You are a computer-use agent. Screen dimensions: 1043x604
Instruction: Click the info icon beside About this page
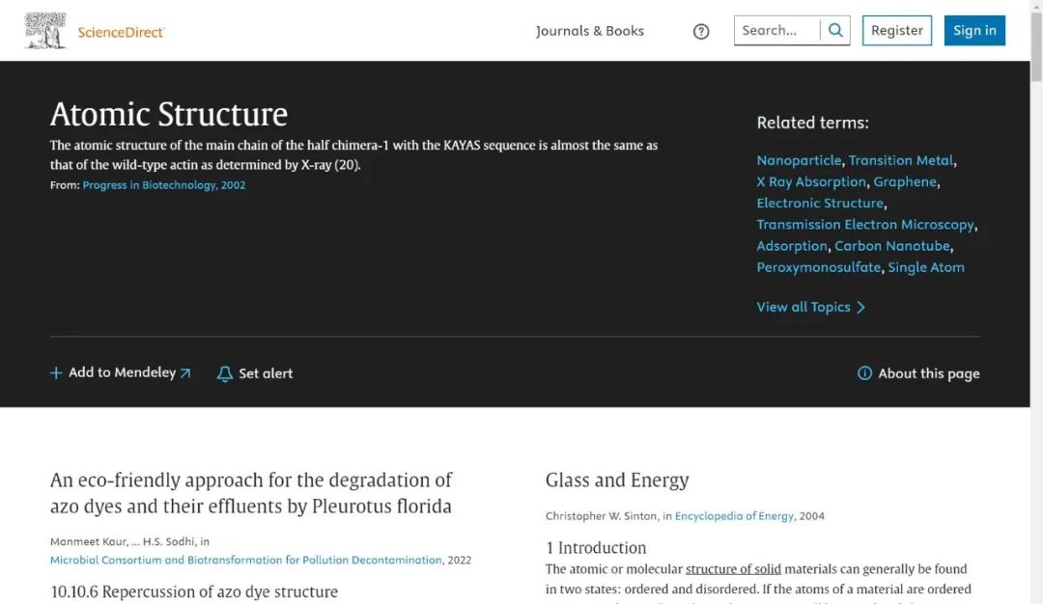coord(864,373)
